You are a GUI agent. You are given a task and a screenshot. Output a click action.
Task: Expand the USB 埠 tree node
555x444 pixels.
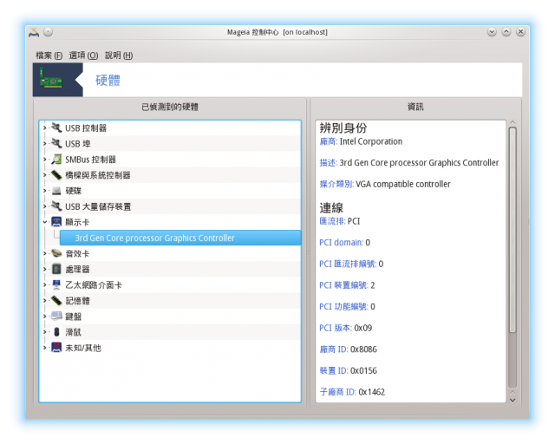pyautogui.click(x=44, y=143)
